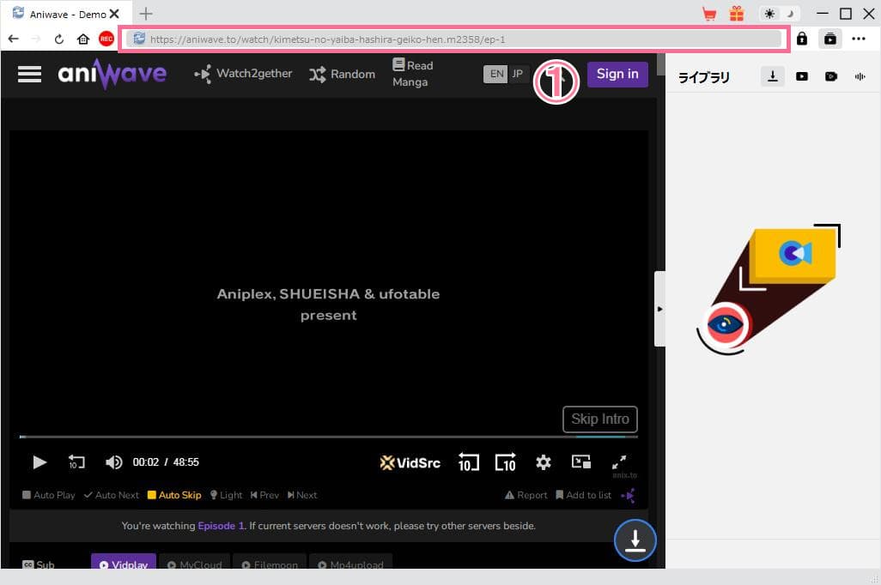
Task: Disable the Auto Skip checkbox
Action: click(x=152, y=495)
